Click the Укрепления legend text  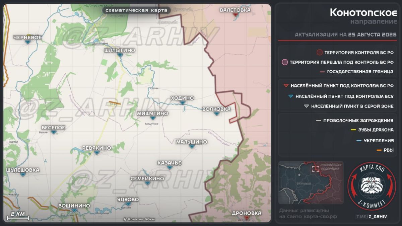(379, 141)
